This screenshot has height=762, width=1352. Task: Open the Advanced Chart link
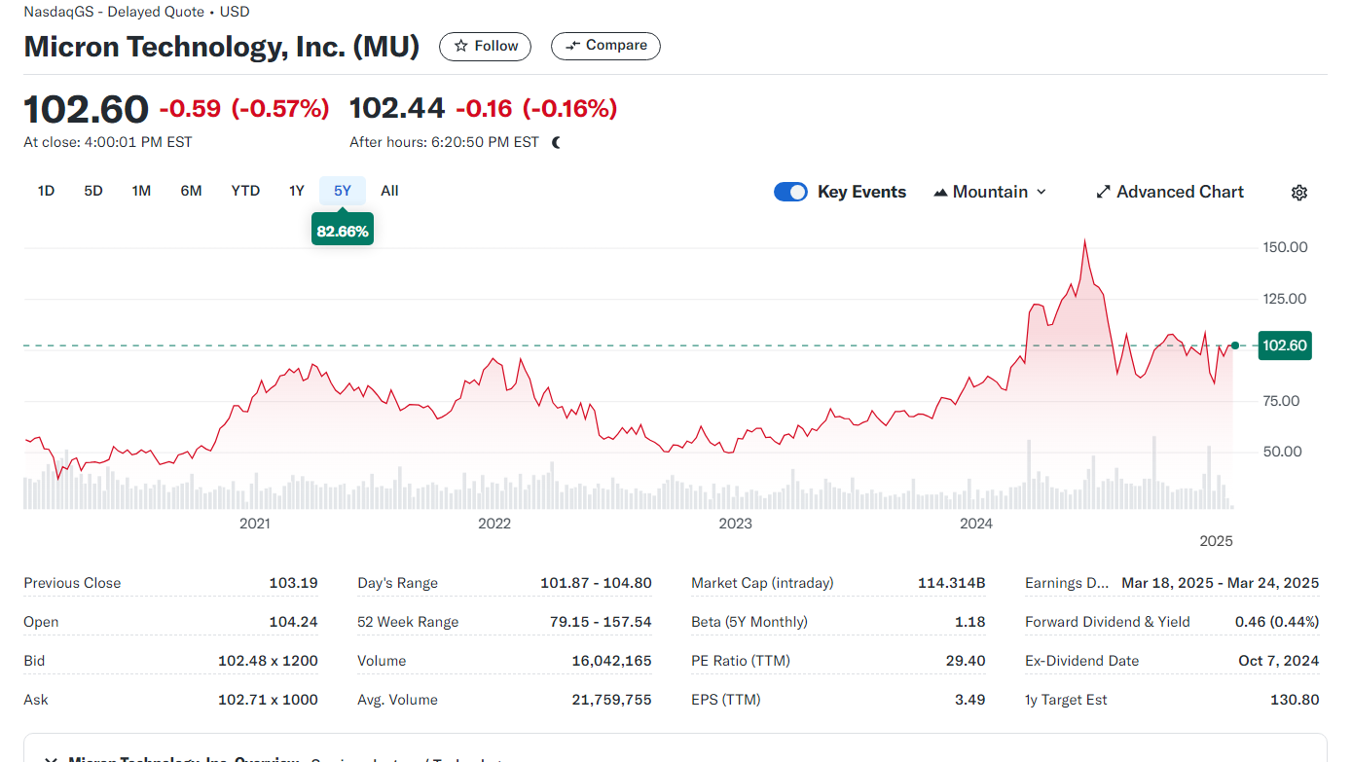tap(1170, 192)
